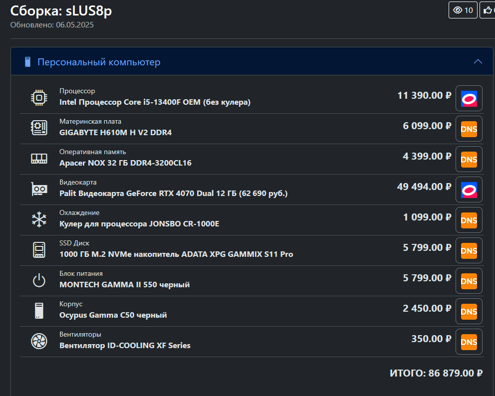Click the SSD disk category icon
Viewport: 495px width, 396px height.
click(39, 250)
